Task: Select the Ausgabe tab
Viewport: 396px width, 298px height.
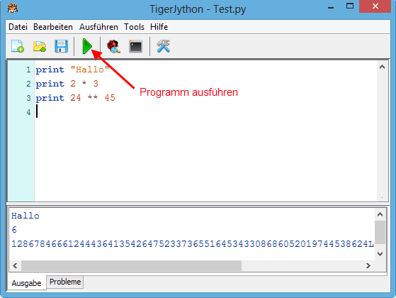Action: tap(26, 283)
